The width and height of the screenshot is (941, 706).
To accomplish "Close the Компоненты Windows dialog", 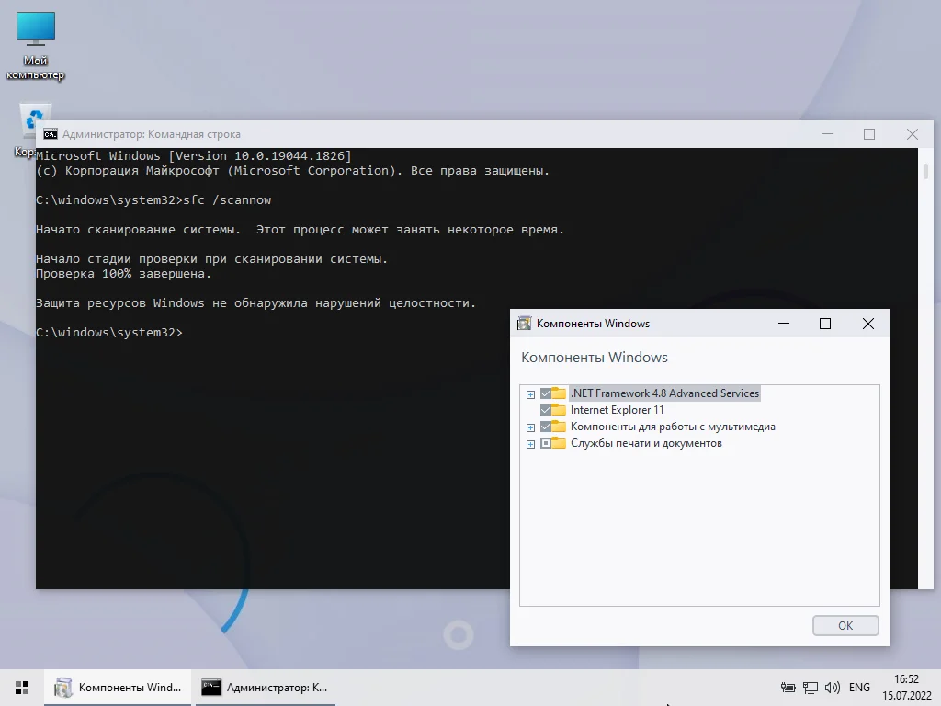I will (x=867, y=324).
